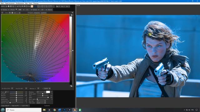Open Microsoft Word from the taskbar
This screenshot has width=200, height=112.
60,110
